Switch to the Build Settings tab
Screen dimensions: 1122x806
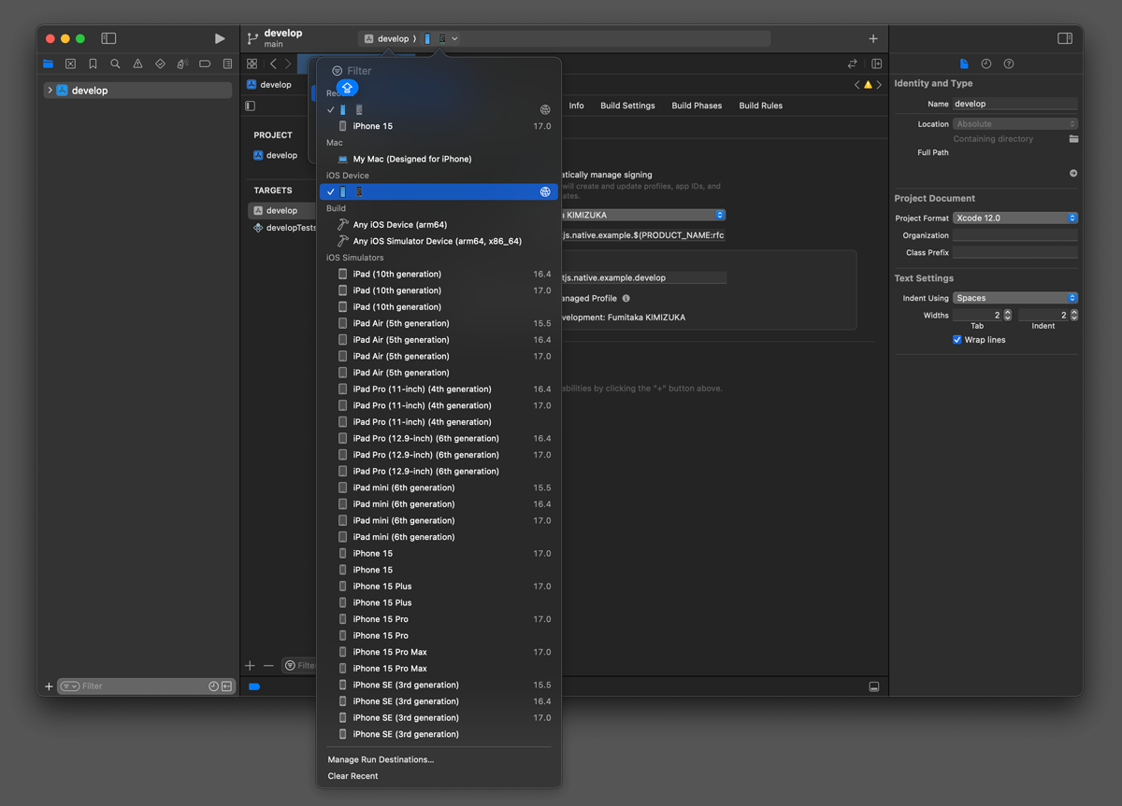627,106
